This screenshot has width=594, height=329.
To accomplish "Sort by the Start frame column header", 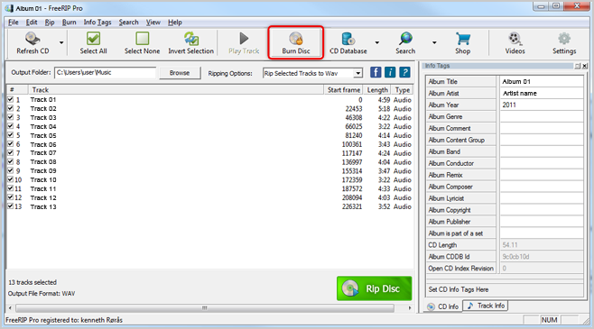I will click(344, 89).
